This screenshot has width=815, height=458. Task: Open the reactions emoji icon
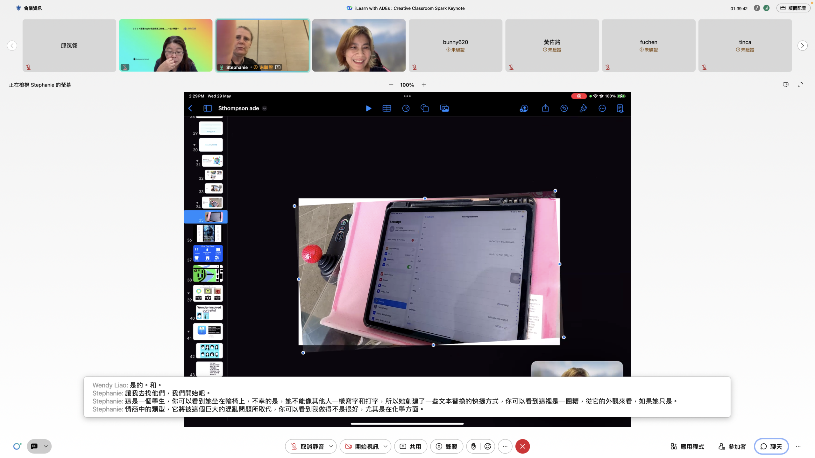coord(487,446)
